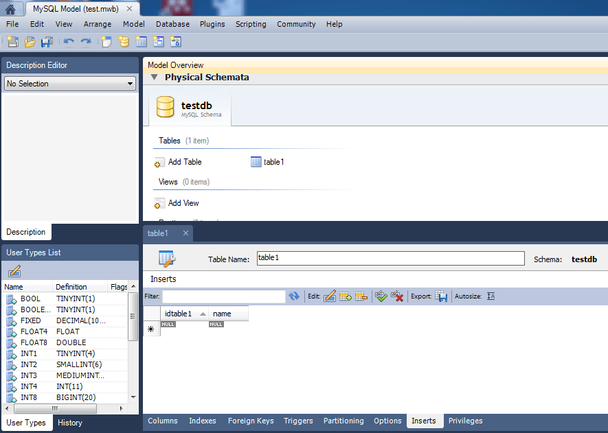Switch to the History tab
Image resolution: width=608 pixels, height=433 pixels.
[x=70, y=423]
